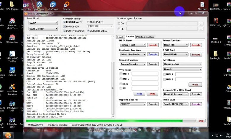Image resolution: width=231 pixels, height=139 pixels.
Task: Open the *Auto Detect* model dropdown
Action: (x=43, y=29)
